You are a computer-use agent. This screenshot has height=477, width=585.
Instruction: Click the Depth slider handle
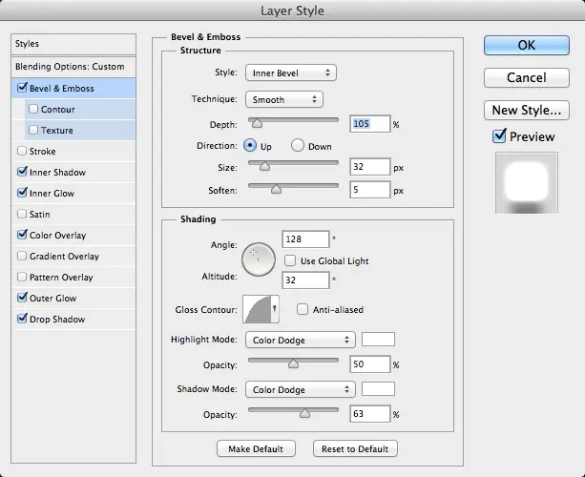click(257, 123)
